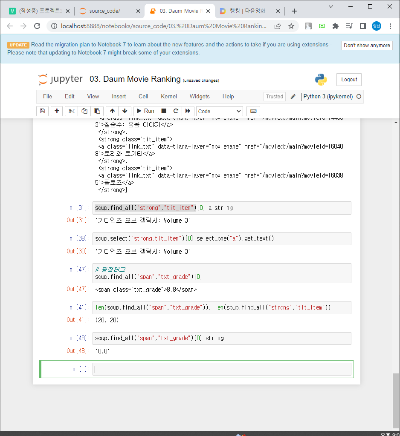
Task: Open the Chrome profile avatar
Action: (376, 26)
